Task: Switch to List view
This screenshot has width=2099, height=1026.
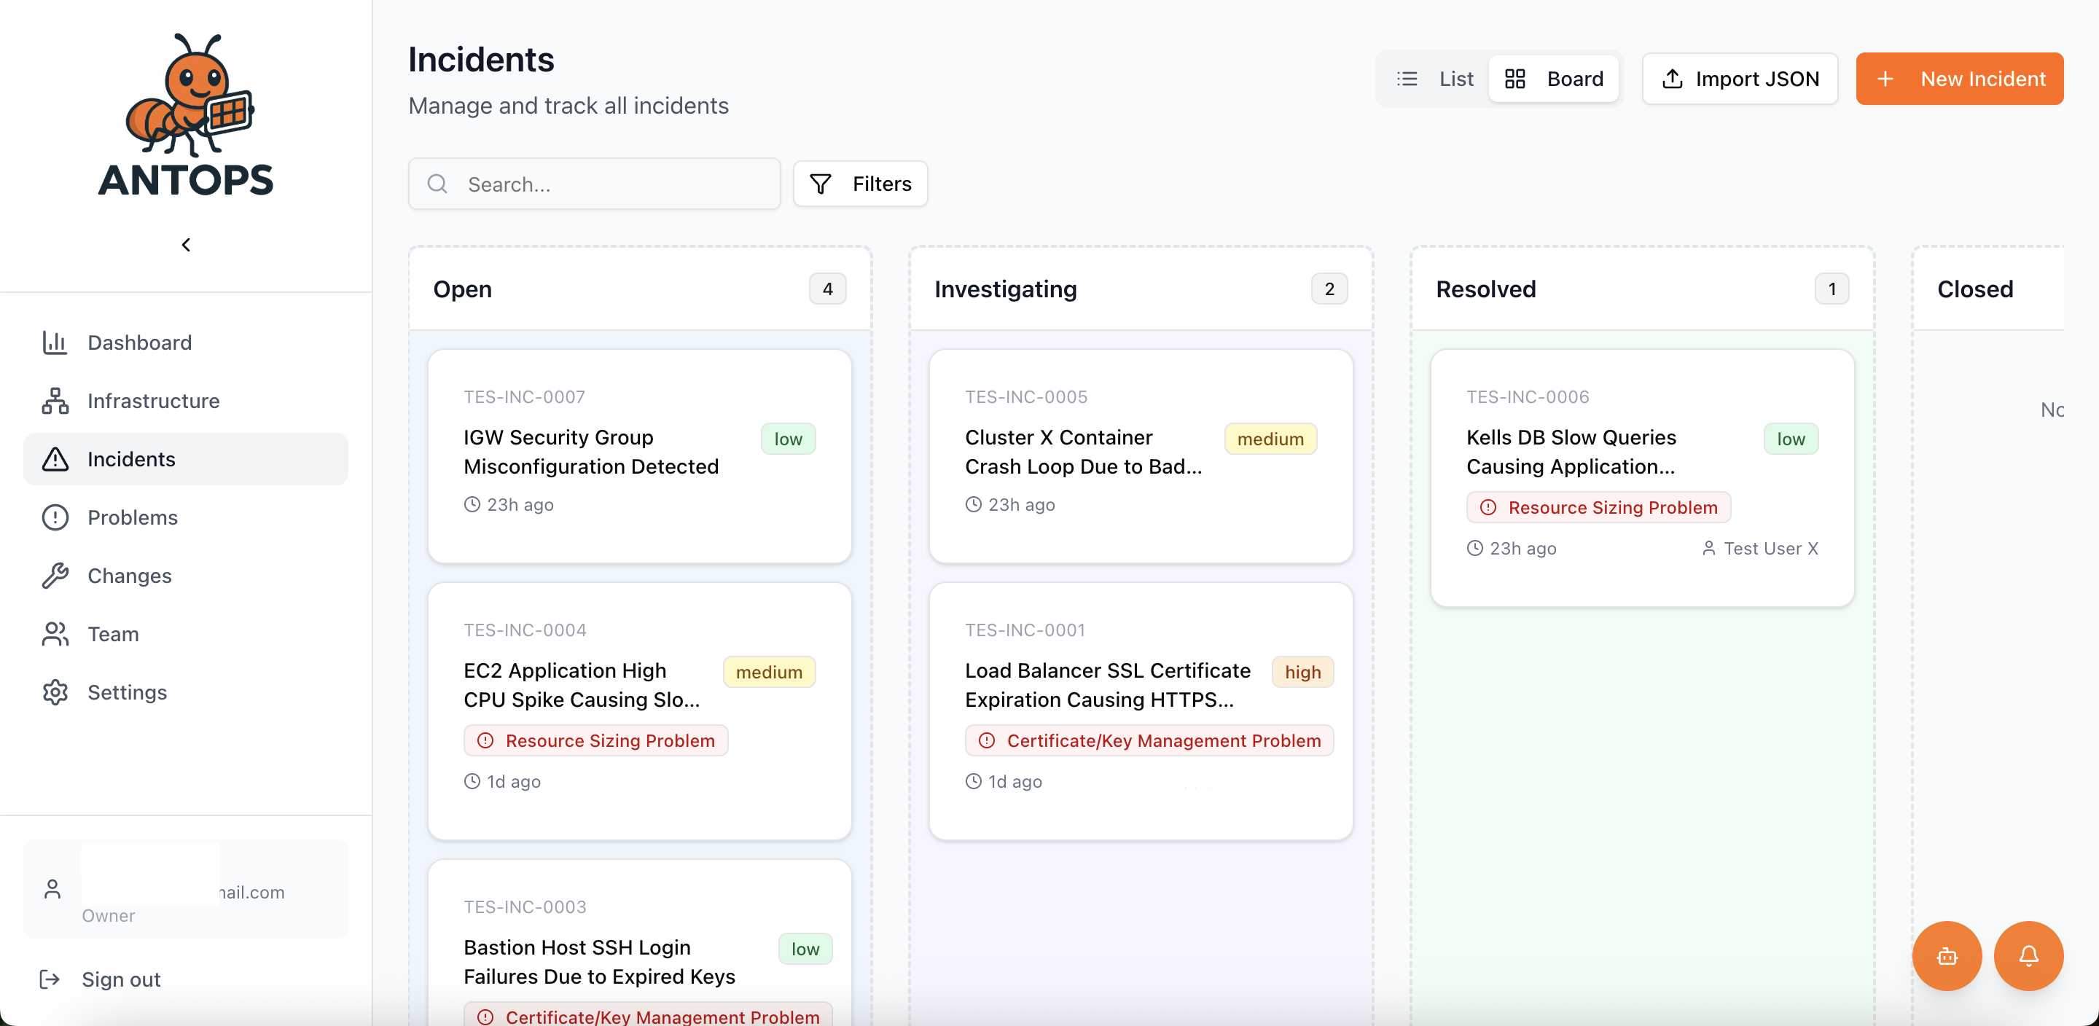Action: [x=1436, y=79]
